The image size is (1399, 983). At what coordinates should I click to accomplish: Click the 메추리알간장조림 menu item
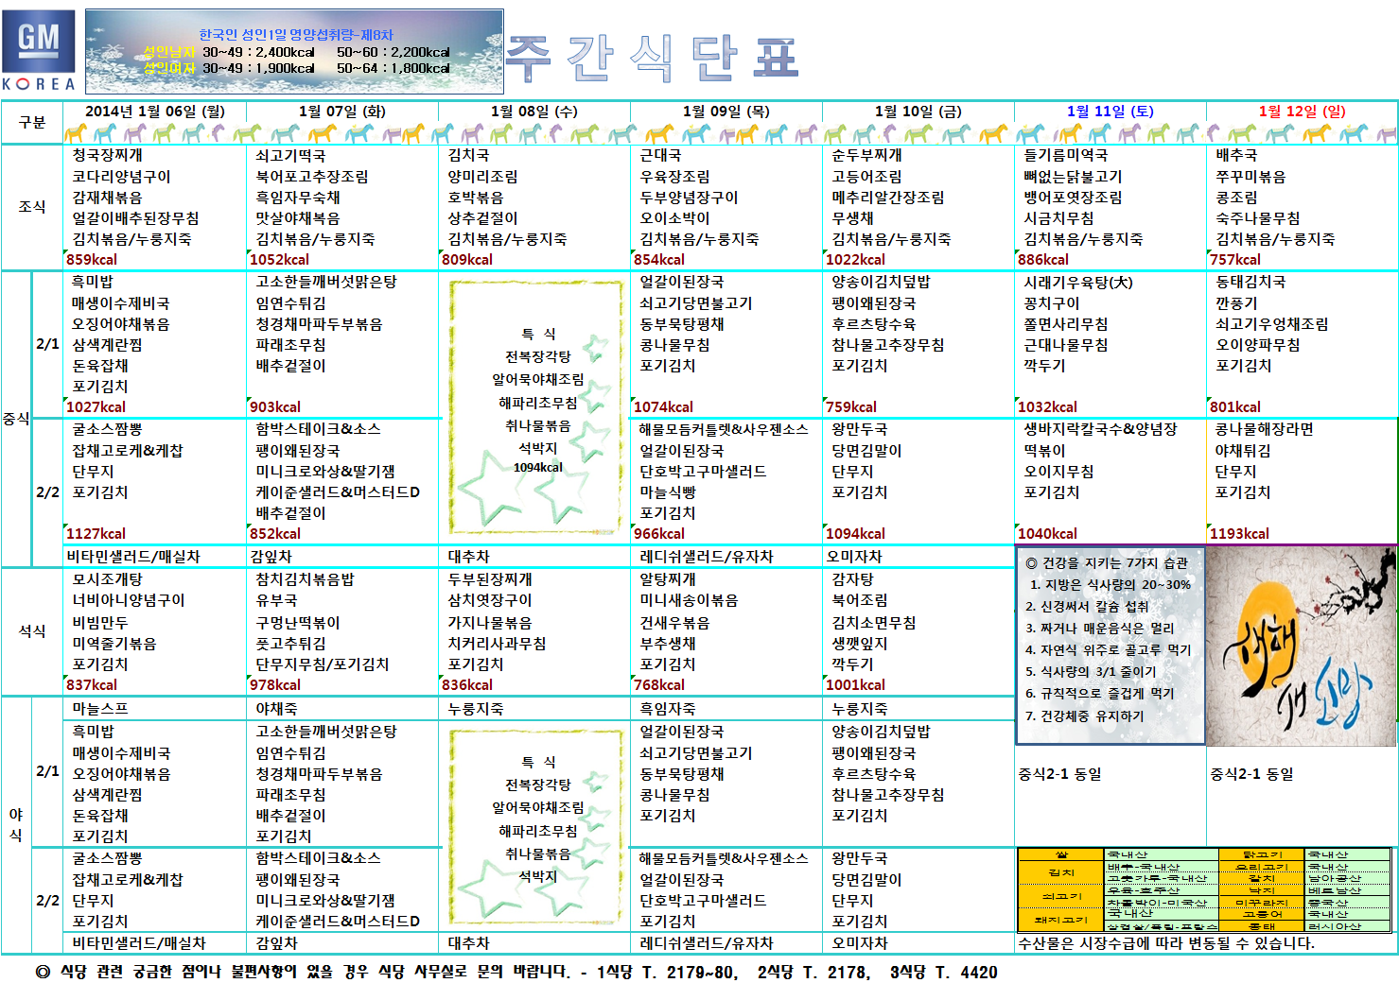[888, 198]
